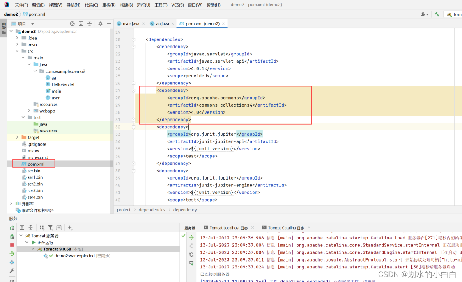Open the VCS(S) menu

click(x=177, y=5)
